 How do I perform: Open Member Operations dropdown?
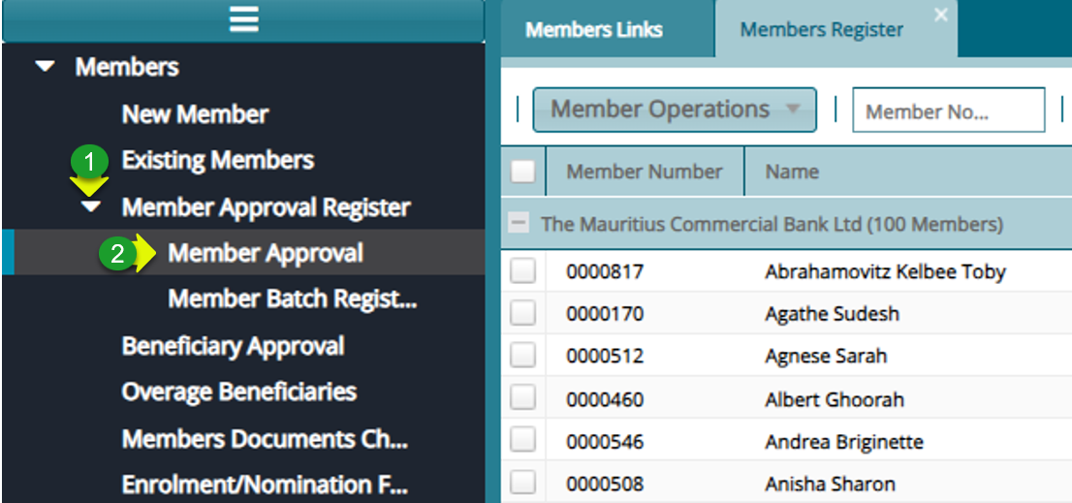click(674, 110)
